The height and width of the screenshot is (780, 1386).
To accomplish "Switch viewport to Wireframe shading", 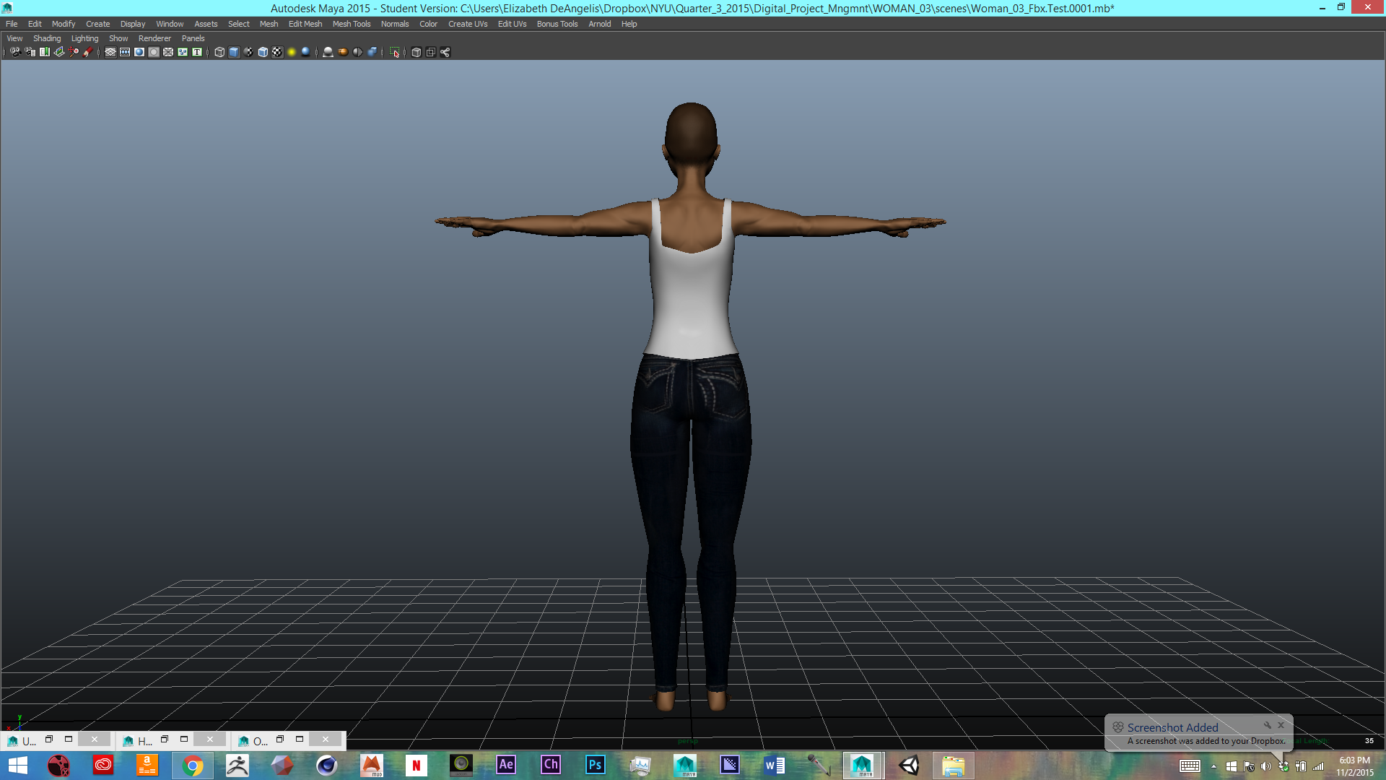I will pyautogui.click(x=219, y=52).
